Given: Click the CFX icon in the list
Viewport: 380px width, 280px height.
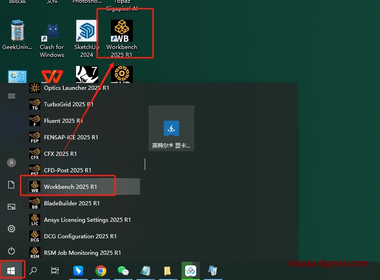Looking at the screenshot, I should coord(35,154).
